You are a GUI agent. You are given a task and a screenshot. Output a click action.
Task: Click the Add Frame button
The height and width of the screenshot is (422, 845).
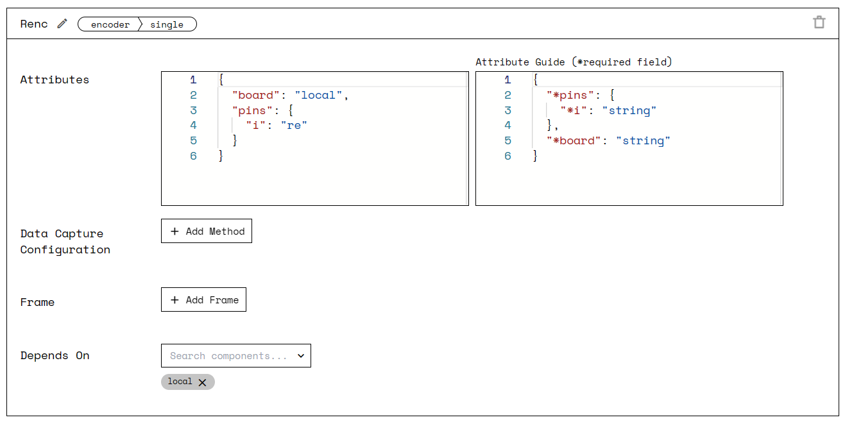(x=203, y=300)
